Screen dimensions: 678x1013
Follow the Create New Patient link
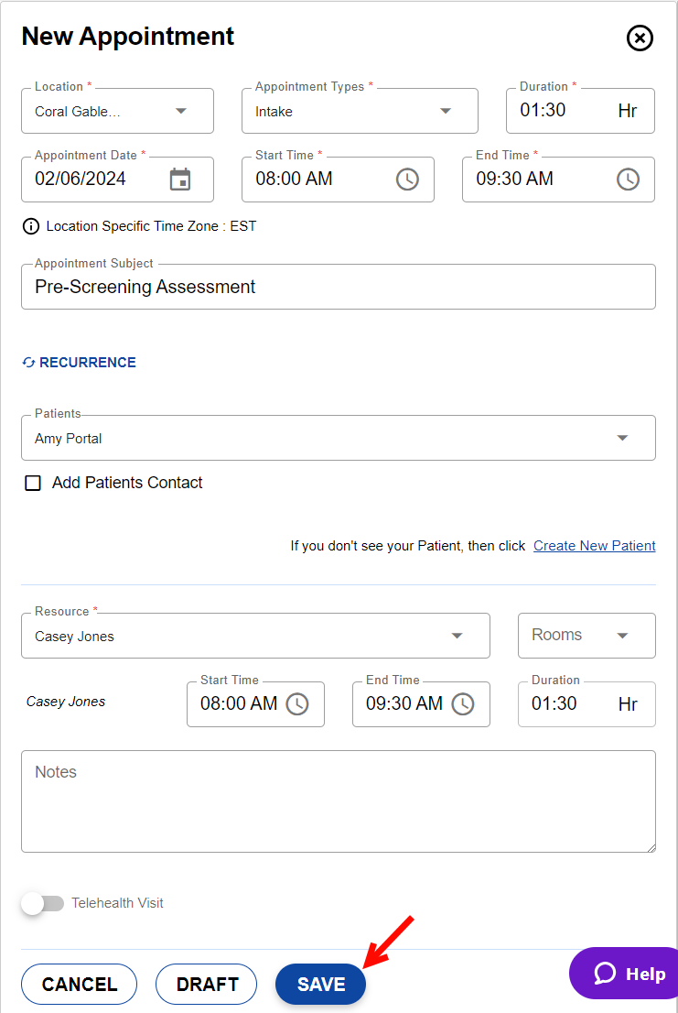pyautogui.click(x=594, y=546)
